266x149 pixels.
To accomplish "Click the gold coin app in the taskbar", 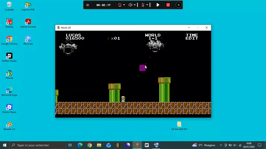I will (x=118, y=145).
